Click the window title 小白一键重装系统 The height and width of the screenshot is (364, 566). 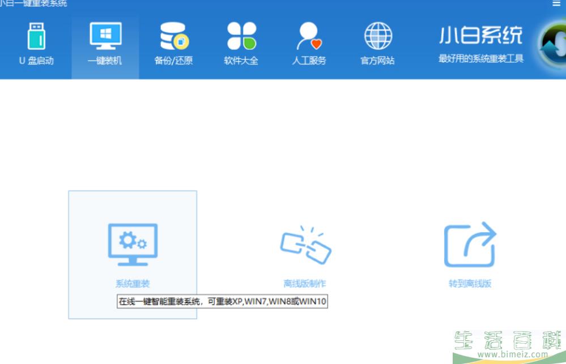tap(33, 3)
